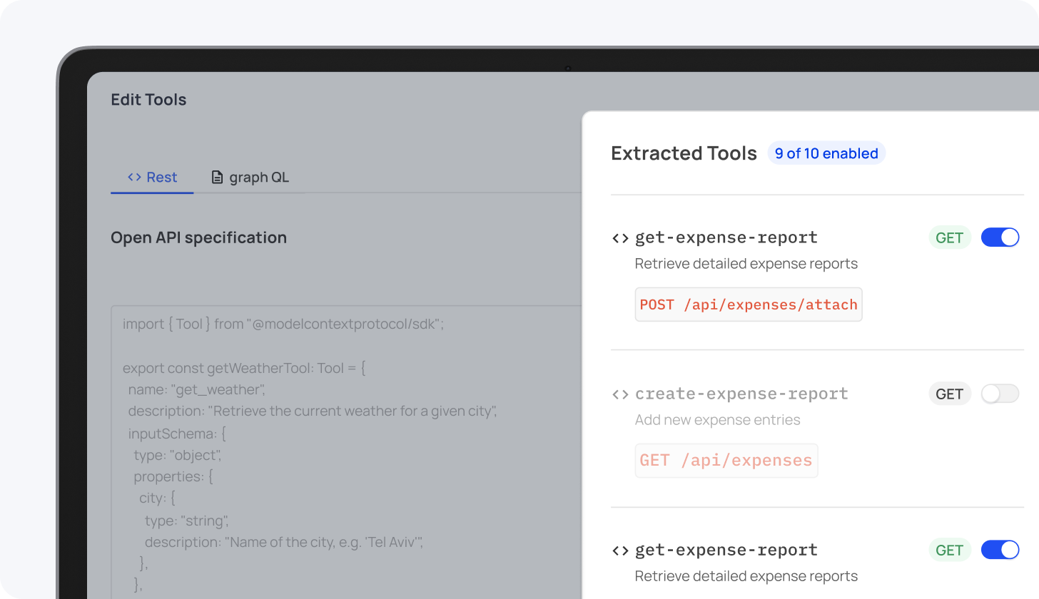Select the topmost get-expense-report tool name
1039x599 pixels.
click(726, 237)
